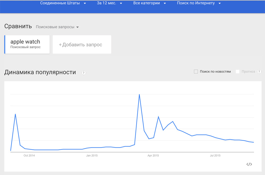Viewport: 265px width, 175px height.
Task: Click the Jan 2015 axis label
Action: 92,156
